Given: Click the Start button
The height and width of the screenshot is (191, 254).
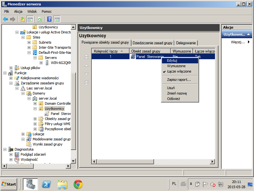Looking at the screenshot, I should tap(9, 184).
